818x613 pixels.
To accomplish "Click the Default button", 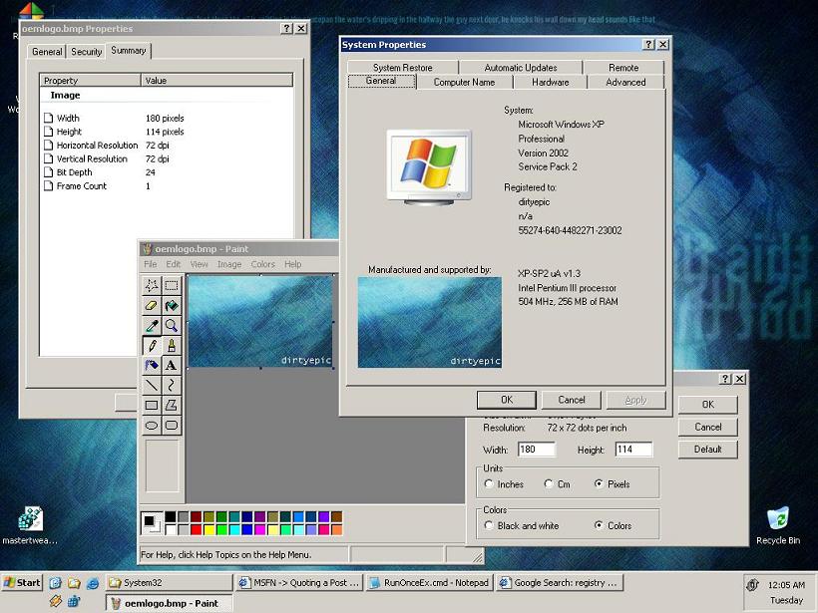I will coord(707,450).
